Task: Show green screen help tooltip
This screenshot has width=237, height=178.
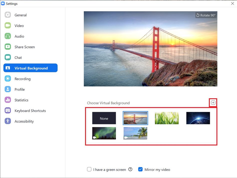Action: (130, 169)
